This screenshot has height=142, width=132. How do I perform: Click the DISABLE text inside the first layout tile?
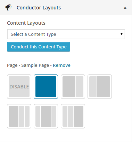click(19, 87)
